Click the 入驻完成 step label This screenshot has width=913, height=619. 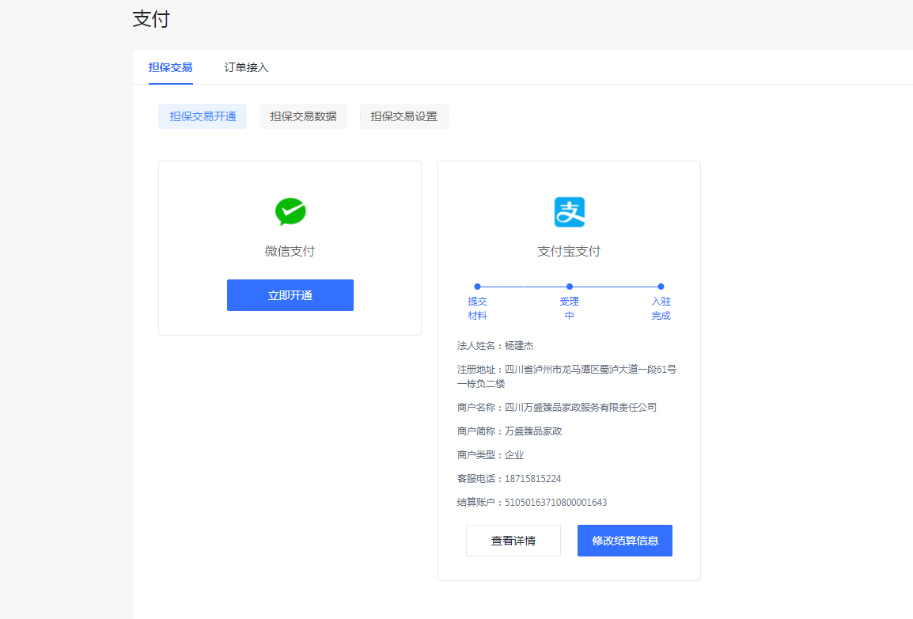point(661,309)
